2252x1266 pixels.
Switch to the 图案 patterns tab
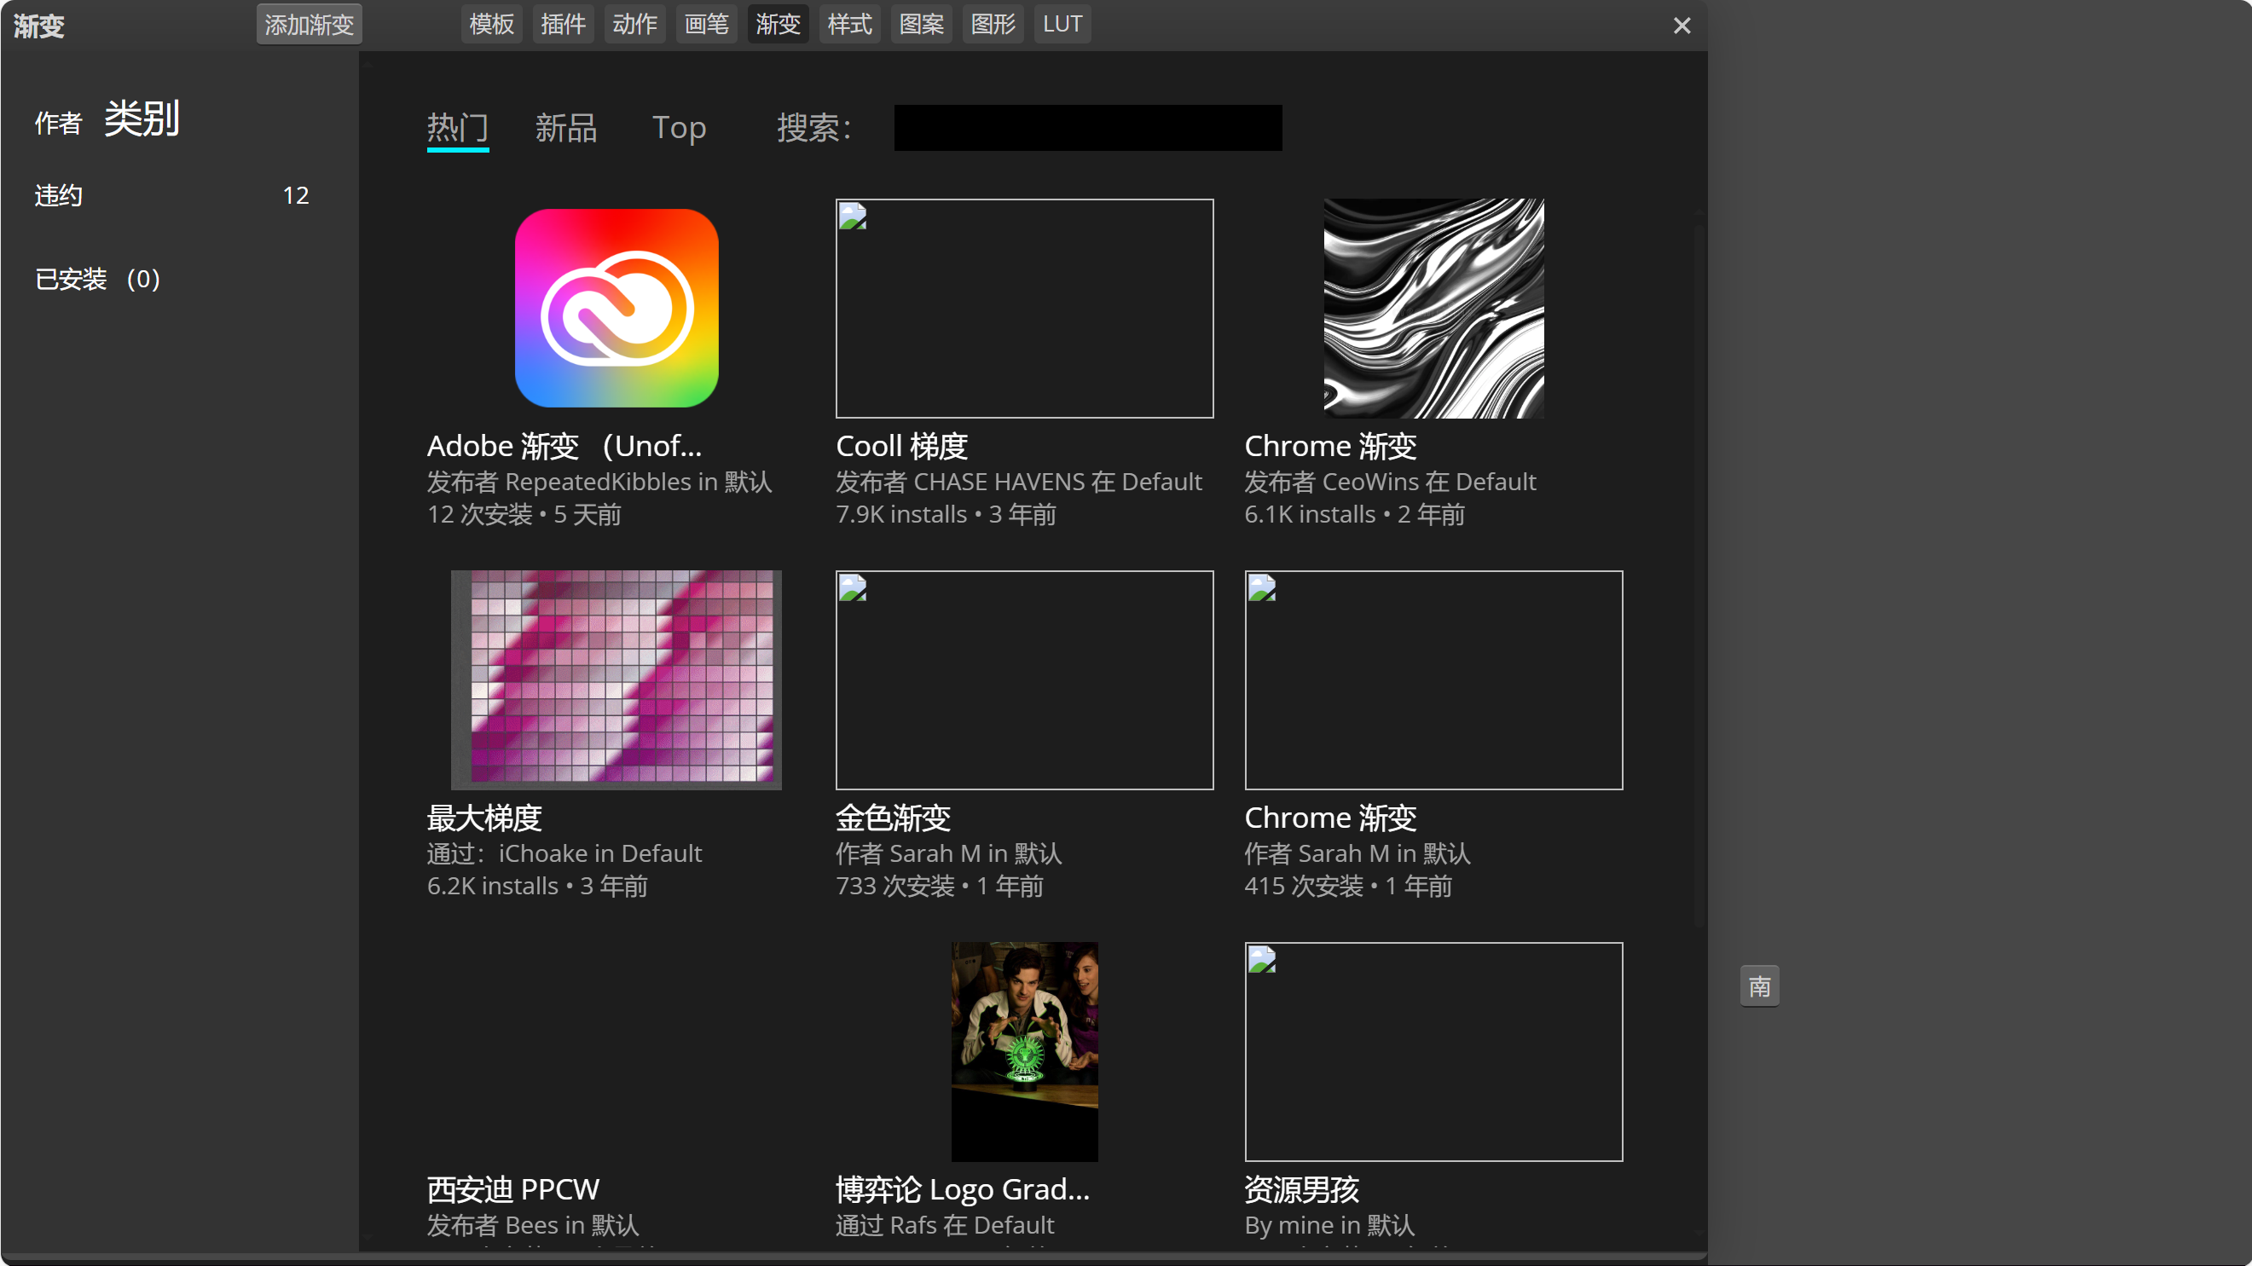click(x=921, y=24)
